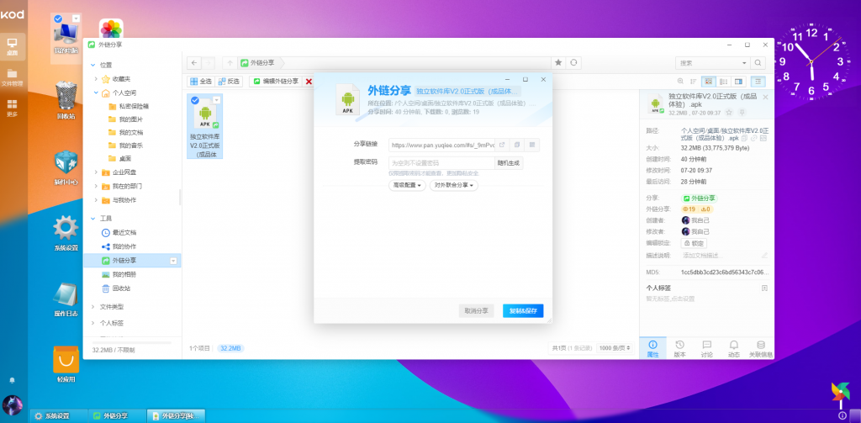Show QR code for the share link

click(531, 145)
